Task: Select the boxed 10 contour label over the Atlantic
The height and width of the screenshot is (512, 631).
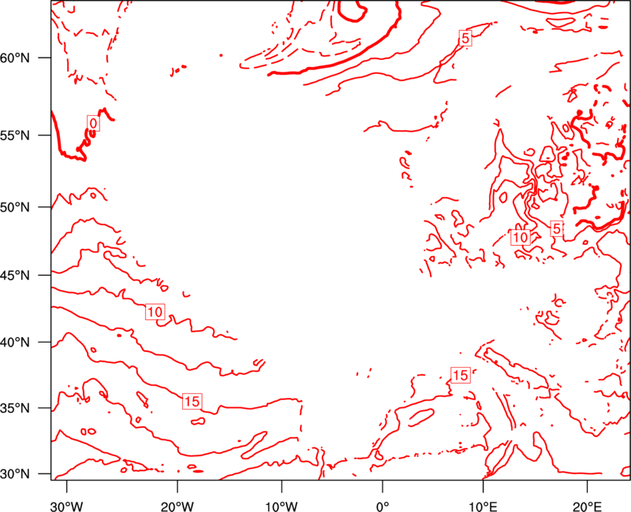Action: [x=155, y=312]
